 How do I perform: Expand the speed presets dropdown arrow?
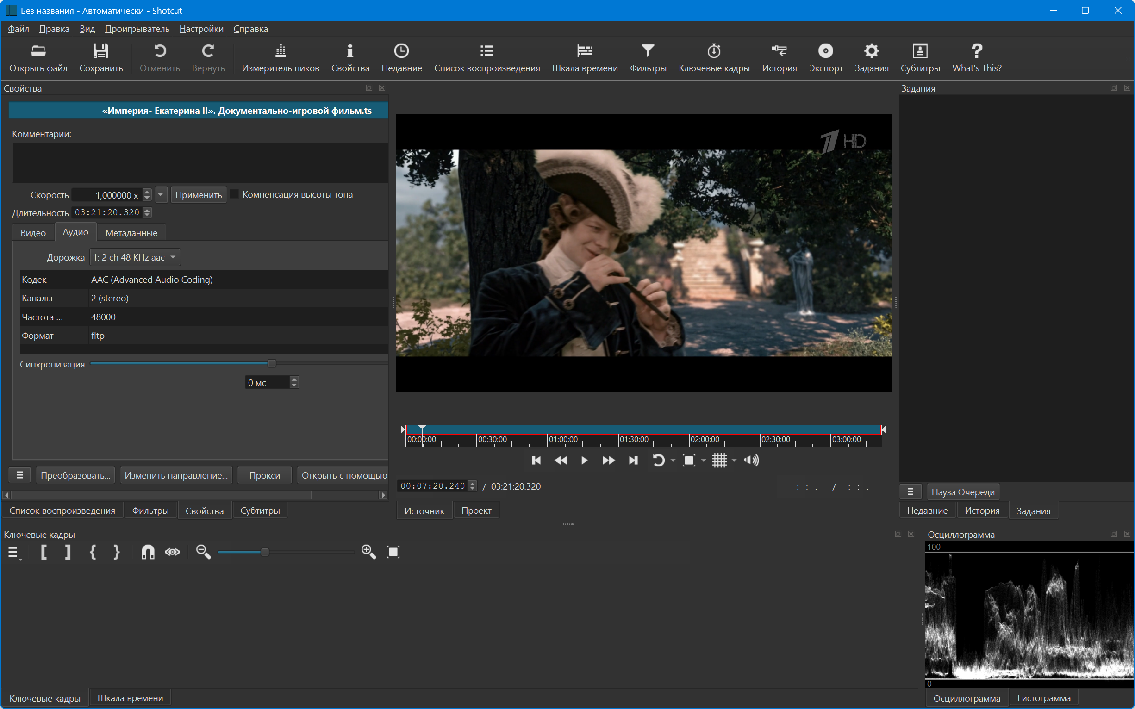coord(161,194)
